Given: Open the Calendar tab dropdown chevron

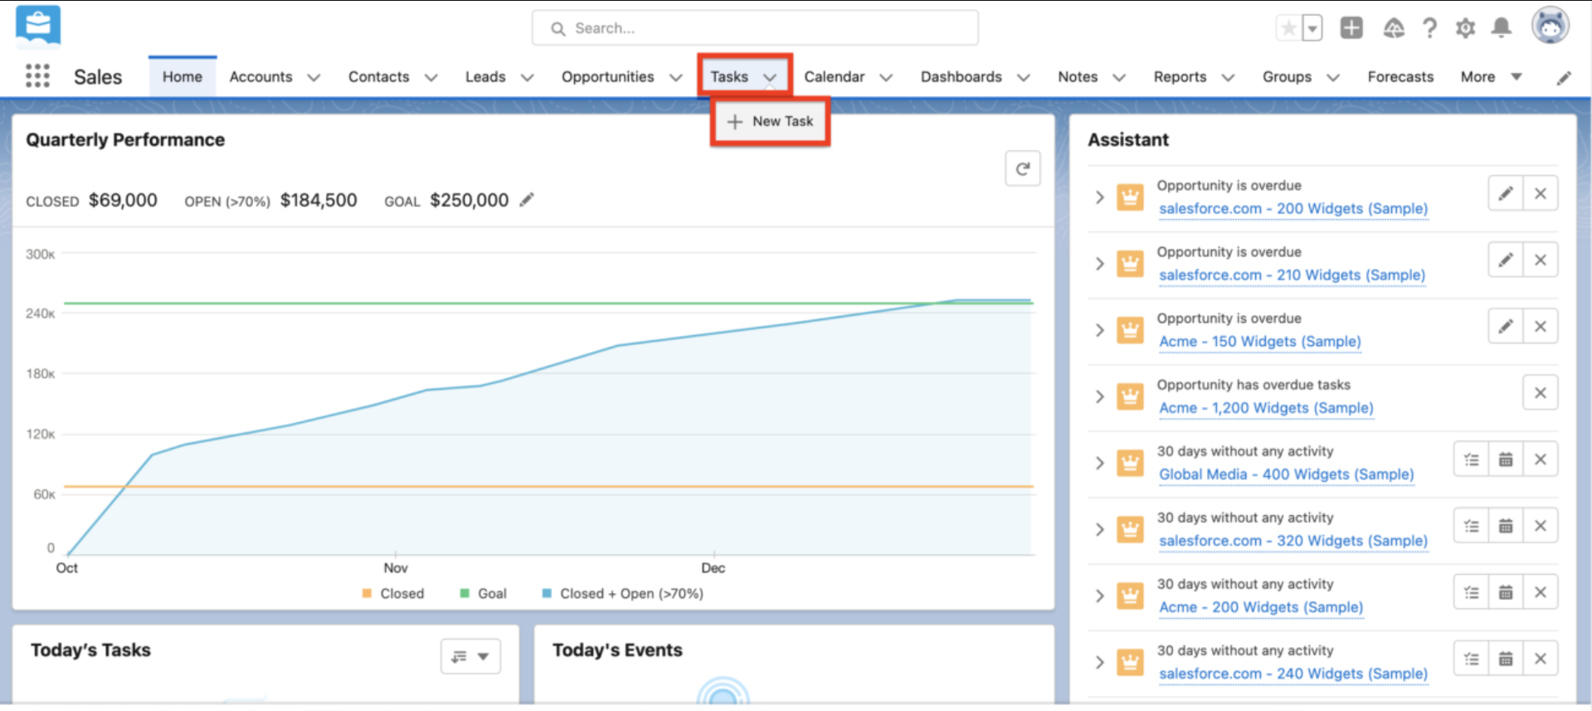Looking at the screenshot, I should coord(886,77).
